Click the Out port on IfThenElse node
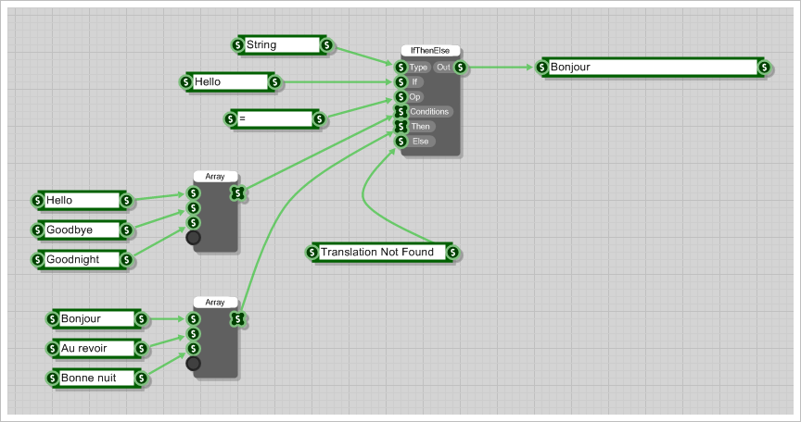This screenshot has height=422, width=801. 461,68
